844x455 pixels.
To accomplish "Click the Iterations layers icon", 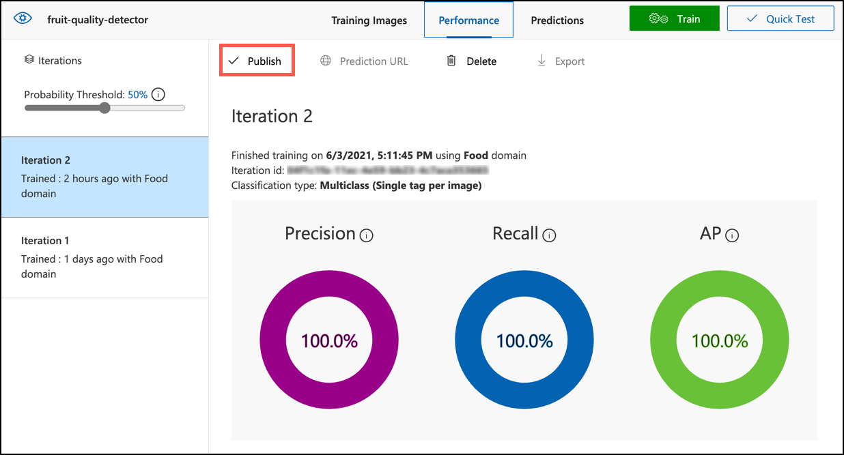I will (29, 60).
